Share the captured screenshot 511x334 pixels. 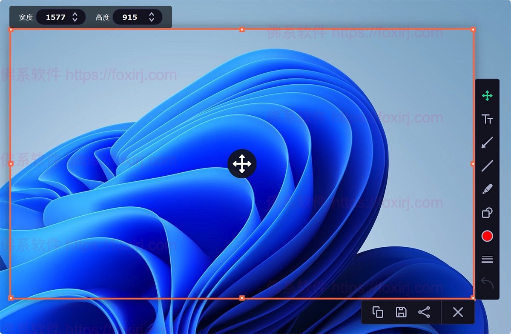[x=424, y=312]
